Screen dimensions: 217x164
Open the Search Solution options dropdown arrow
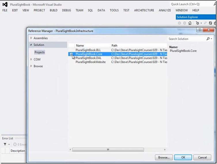211,39
